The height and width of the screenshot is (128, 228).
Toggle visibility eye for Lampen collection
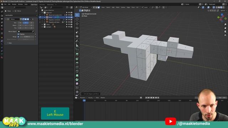point(69,27)
